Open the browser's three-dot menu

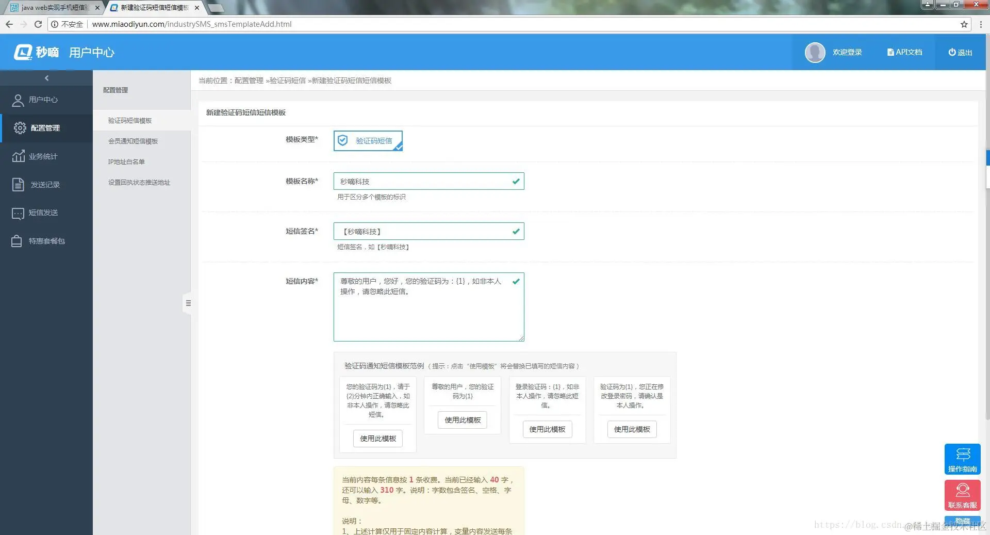(x=981, y=24)
